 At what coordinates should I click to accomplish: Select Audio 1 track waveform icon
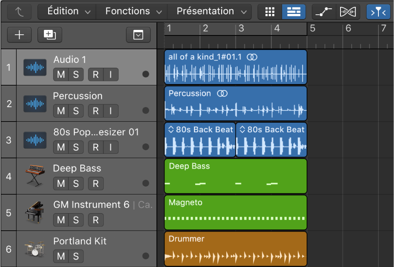tap(35, 67)
